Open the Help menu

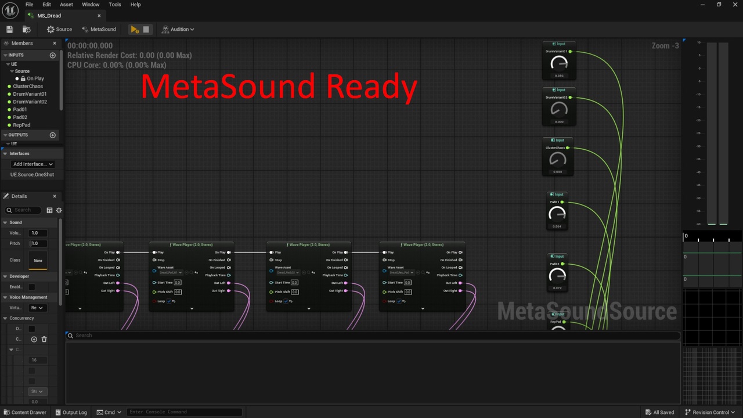[x=135, y=4]
